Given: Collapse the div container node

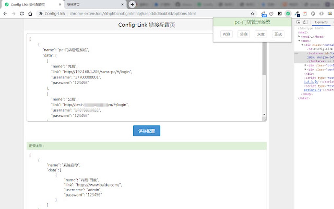Looking at the screenshot, I should (302, 45).
